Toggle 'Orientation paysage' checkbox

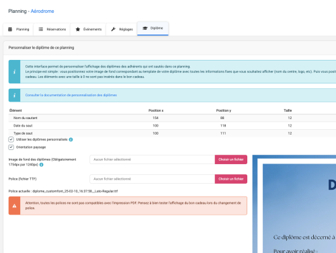click(11, 147)
